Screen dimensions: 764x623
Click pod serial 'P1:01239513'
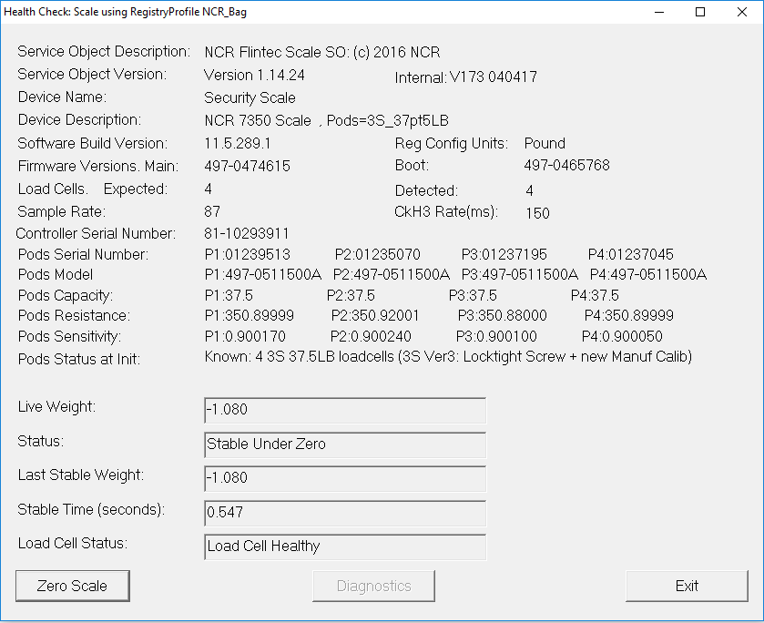(248, 254)
